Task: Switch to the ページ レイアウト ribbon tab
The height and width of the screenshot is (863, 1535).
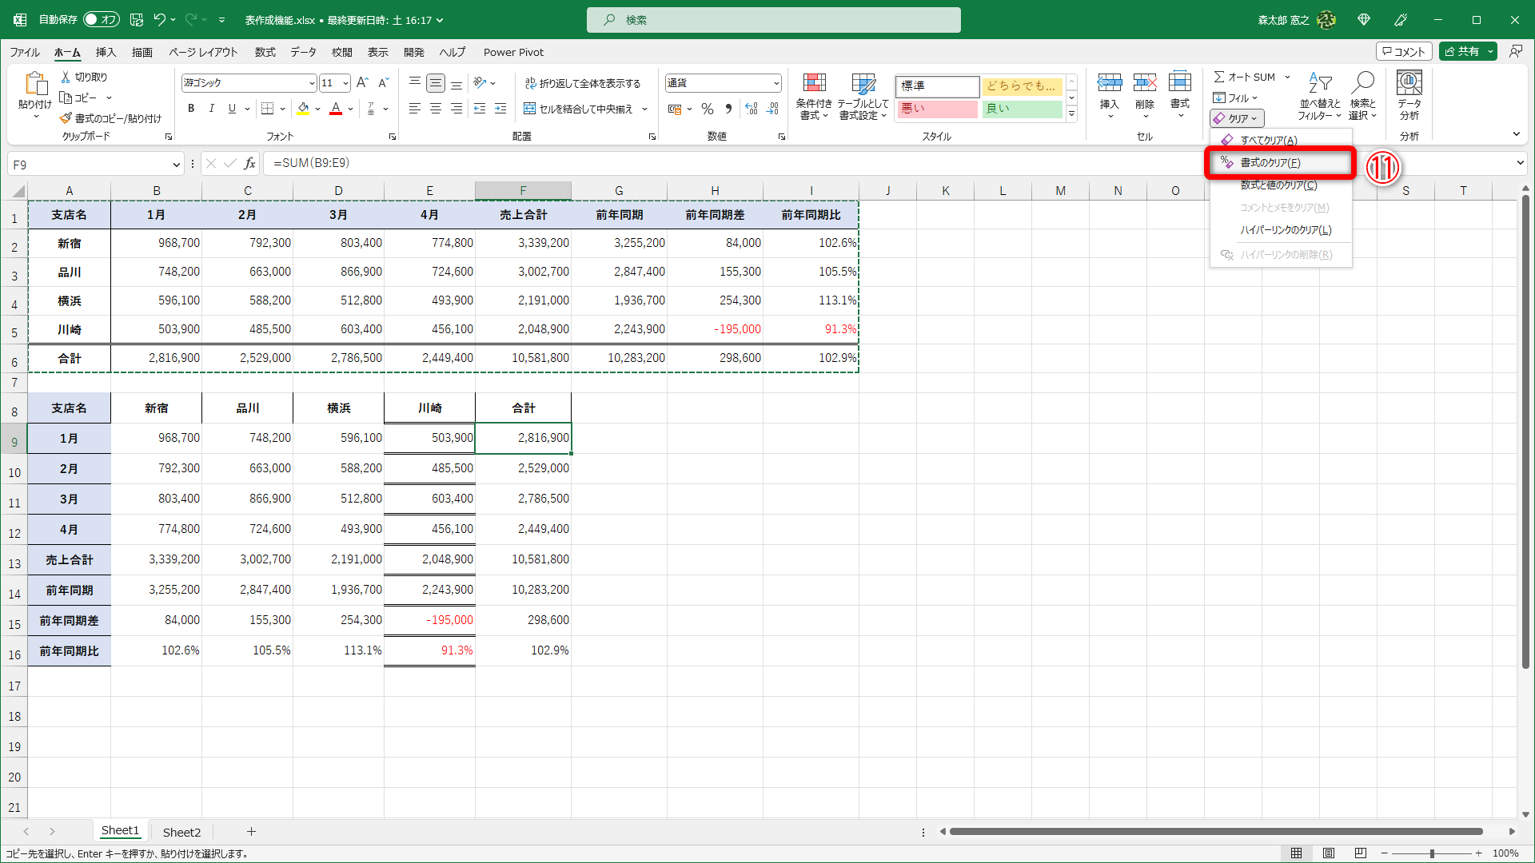Action: 203,52
